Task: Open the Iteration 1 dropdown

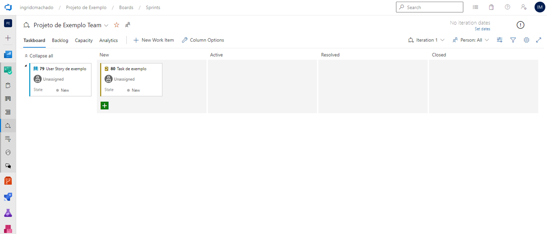Action: (426, 40)
